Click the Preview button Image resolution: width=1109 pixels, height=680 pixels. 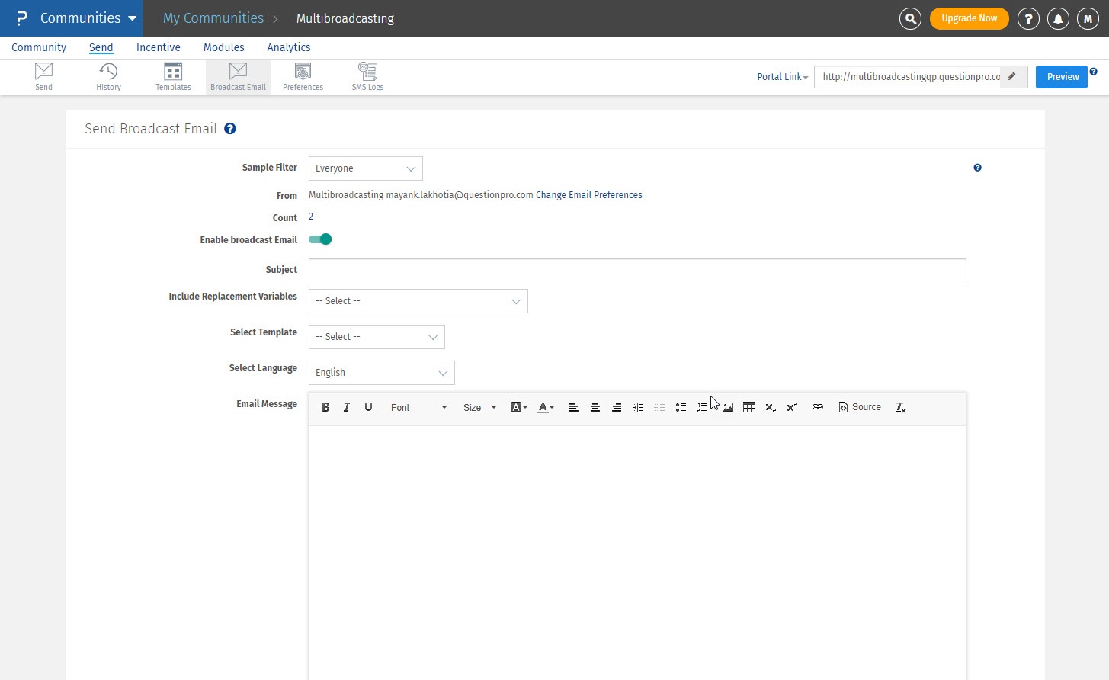point(1062,76)
